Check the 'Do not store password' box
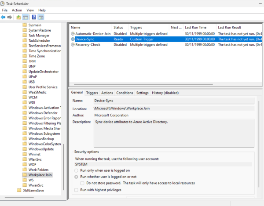The height and width of the screenshot is (206, 264). coord(83,183)
